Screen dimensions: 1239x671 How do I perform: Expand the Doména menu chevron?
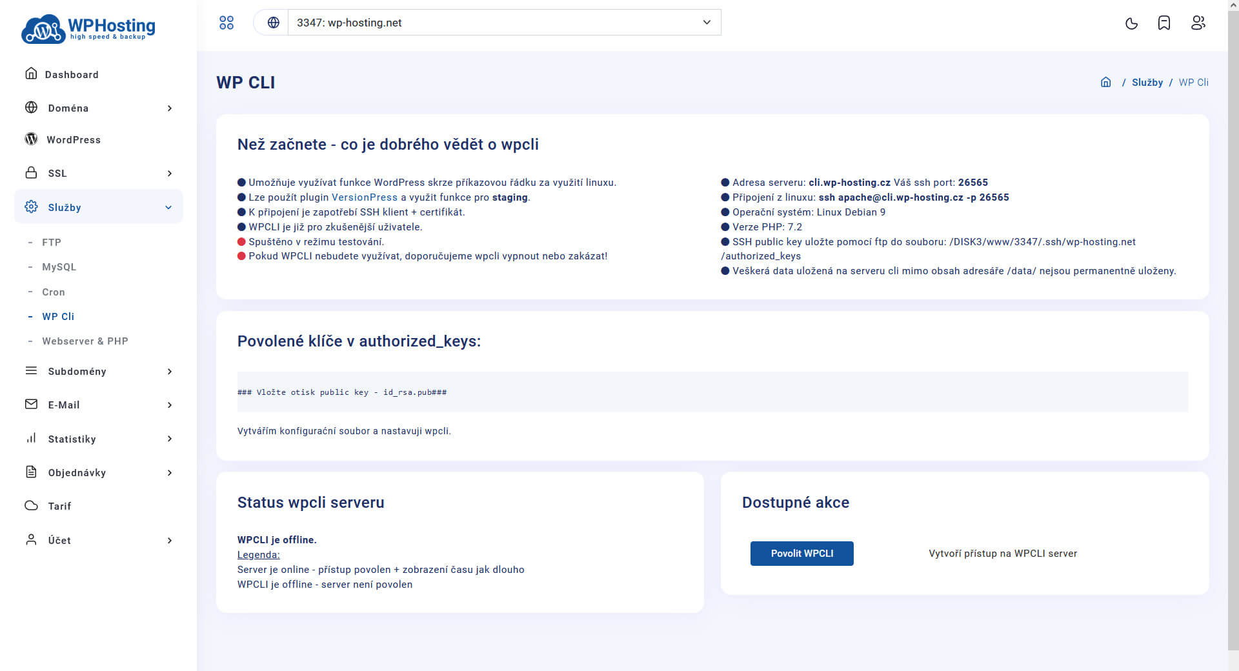[x=170, y=108]
